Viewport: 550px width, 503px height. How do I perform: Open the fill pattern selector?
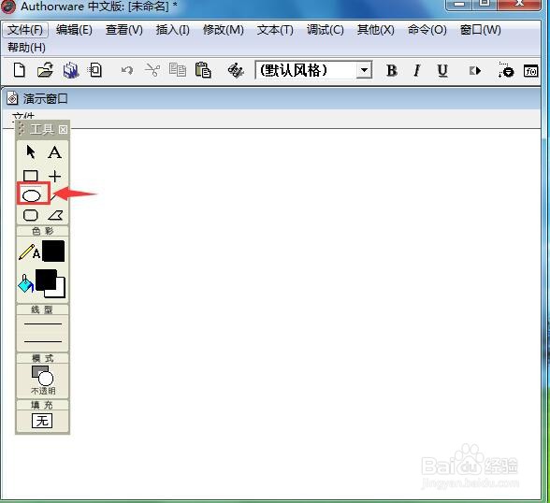pyautogui.click(x=42, y=421)
